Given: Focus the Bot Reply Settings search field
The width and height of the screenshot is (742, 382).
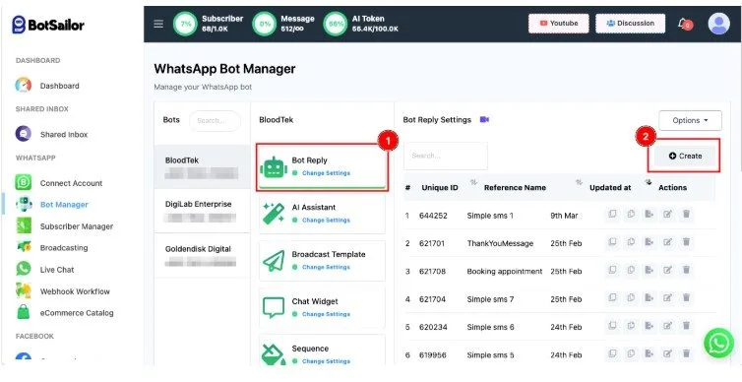Looking at the screenshot, I should (x=445, y=156).
